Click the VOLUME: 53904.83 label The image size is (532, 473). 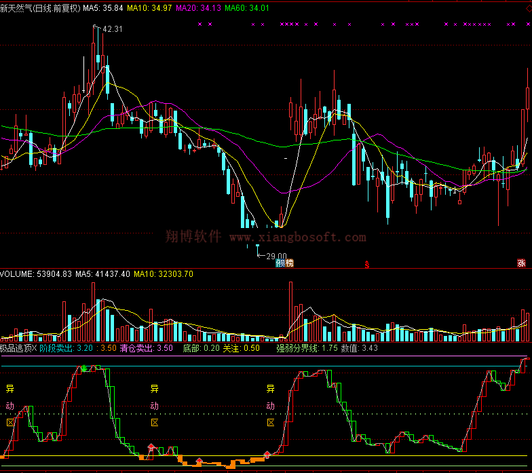coord(36,274)
